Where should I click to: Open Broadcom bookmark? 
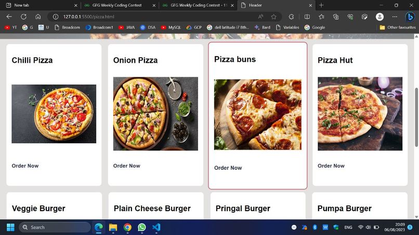pyautogui.click(x=67, y=27)
